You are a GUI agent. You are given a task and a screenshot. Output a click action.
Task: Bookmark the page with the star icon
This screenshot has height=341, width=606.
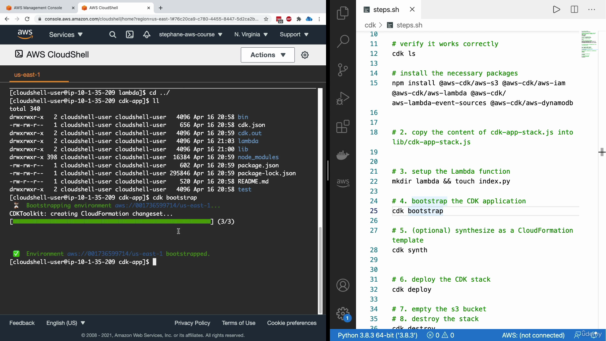266,19
